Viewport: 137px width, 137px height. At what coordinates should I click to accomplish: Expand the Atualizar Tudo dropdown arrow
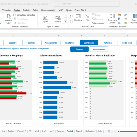point(11,23)
